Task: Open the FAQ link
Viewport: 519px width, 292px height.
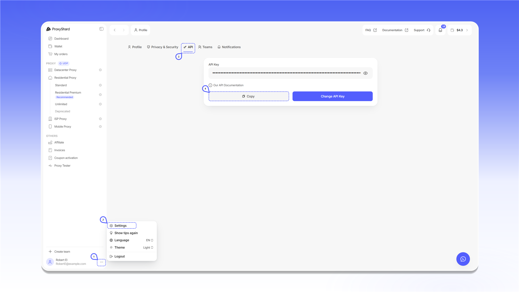Action: pyautogui.click(x=371, y=30)
